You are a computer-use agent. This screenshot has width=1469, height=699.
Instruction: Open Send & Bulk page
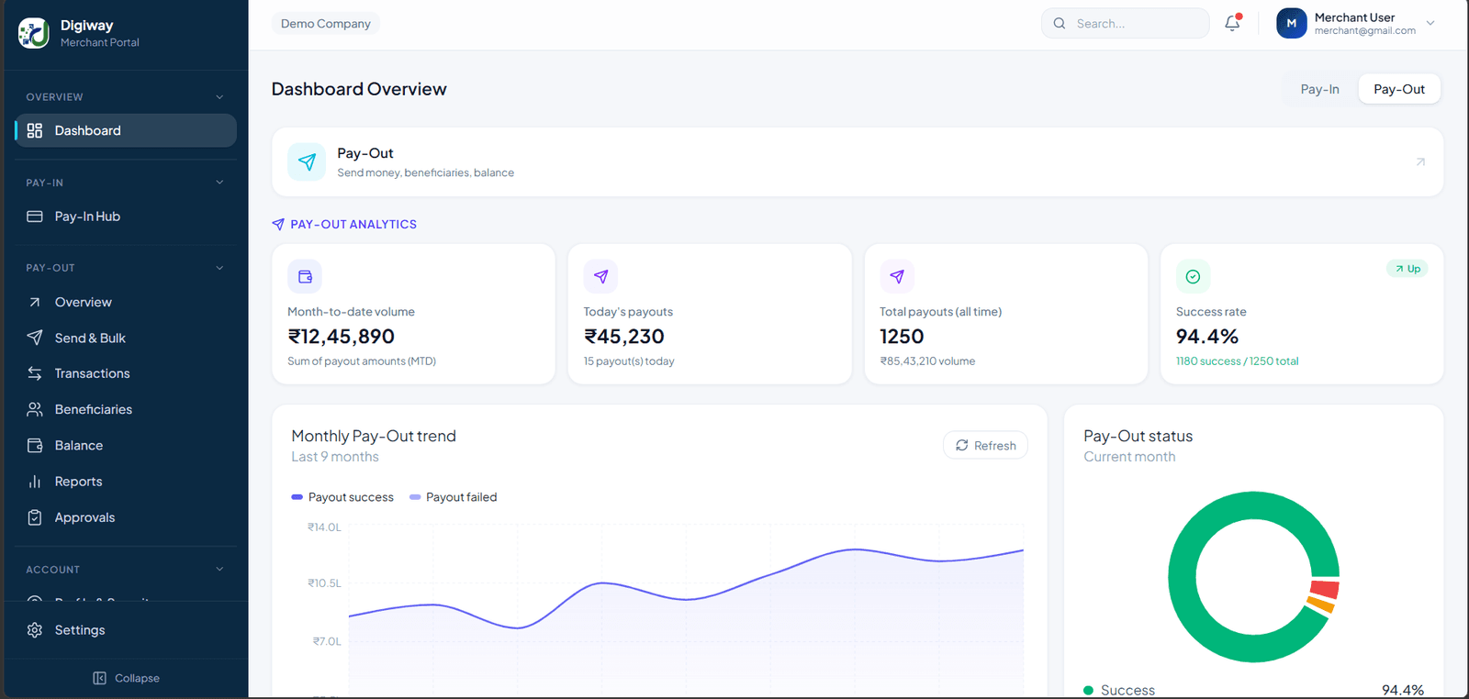click(126, 338)
